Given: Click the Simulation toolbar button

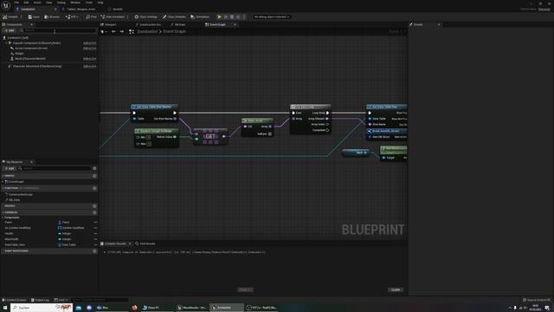Looking at the screenshot, I should 200,16.
